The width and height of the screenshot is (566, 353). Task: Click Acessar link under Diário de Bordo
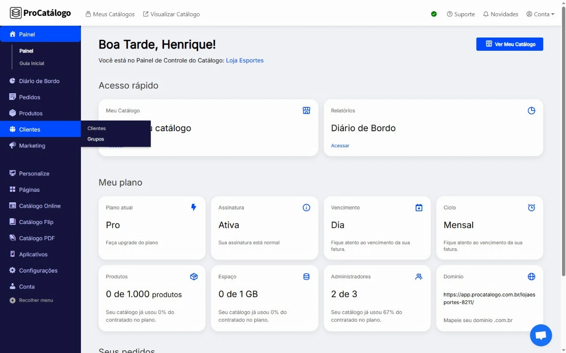tap(340, 146)
